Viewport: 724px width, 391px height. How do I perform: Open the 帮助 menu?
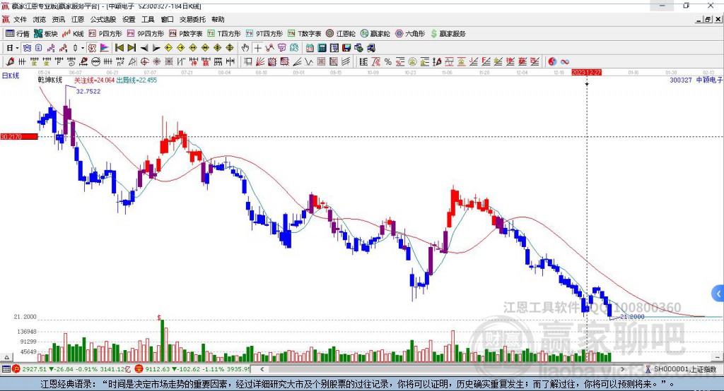point(218,19)
